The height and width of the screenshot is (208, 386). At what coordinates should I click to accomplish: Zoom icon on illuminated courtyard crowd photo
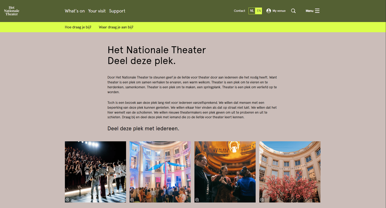pyautogui.click(x=132, y=200)
